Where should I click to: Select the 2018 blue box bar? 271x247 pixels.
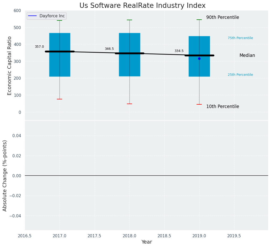click(x=129, y=55)
